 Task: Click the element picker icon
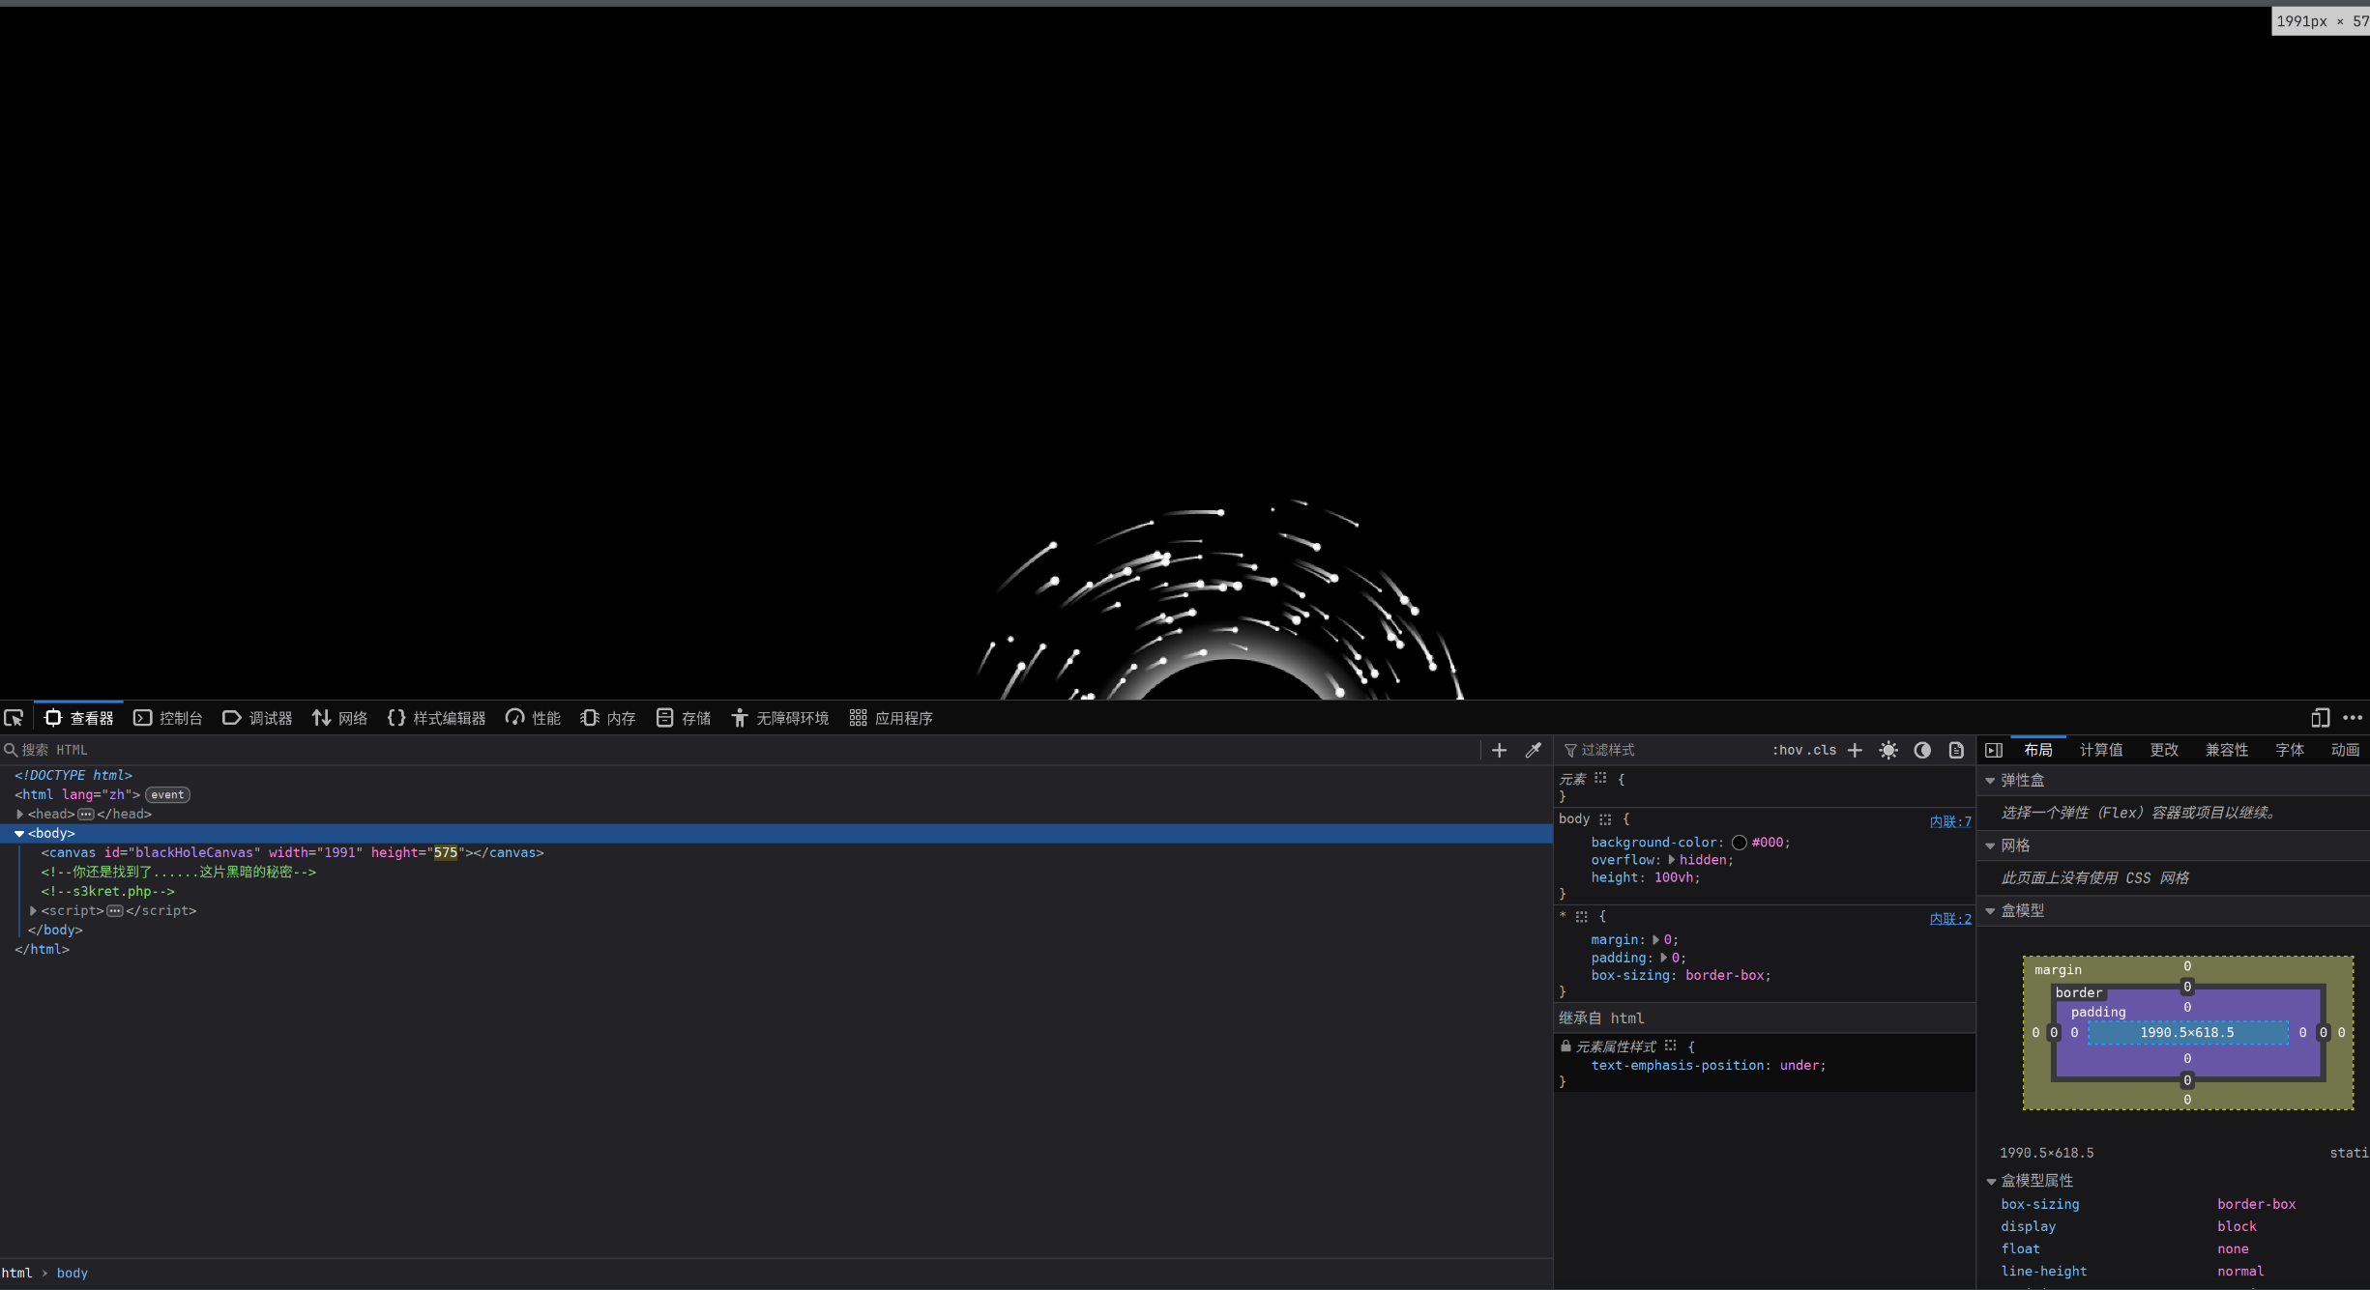(14, 718)
